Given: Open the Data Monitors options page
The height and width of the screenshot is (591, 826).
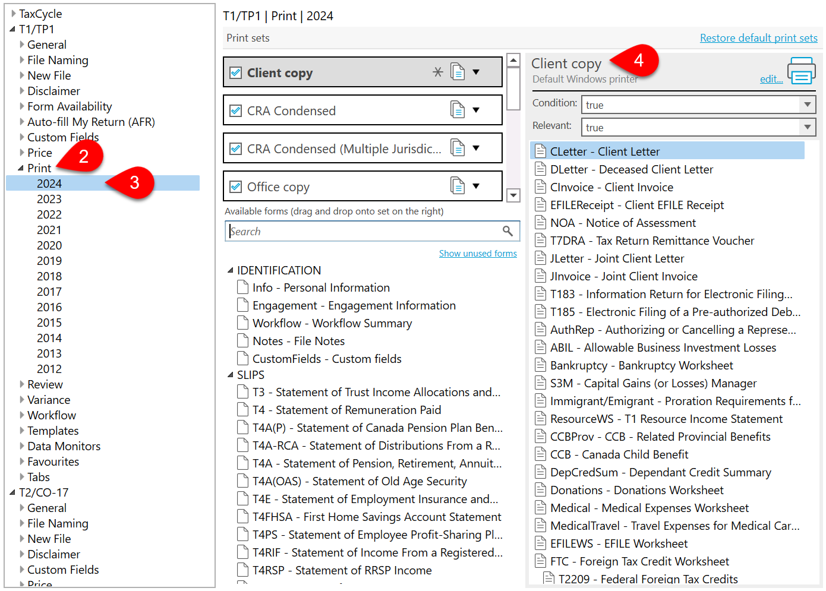Looking at the screenshot, I should coord(64,446).
